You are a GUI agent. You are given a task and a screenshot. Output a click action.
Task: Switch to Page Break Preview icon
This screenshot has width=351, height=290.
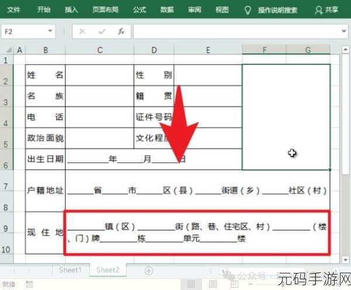click(235, 284)
